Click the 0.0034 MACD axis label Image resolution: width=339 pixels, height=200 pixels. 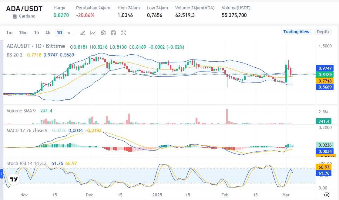tap(324, 151)
